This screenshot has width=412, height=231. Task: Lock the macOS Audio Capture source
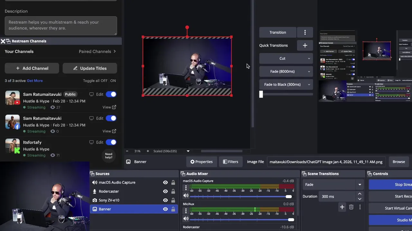click(173, 183)
